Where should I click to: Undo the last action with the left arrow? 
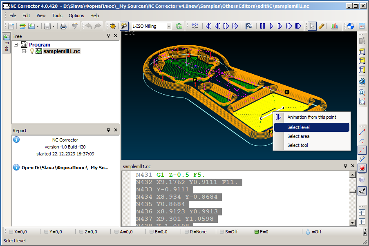point(89,26)
